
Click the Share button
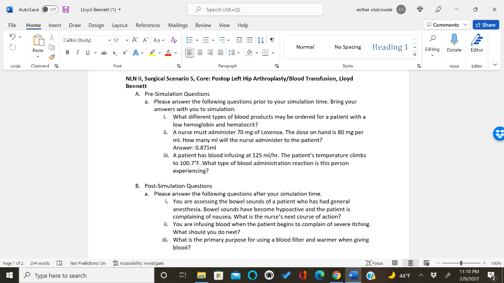[x=486, y=25]
